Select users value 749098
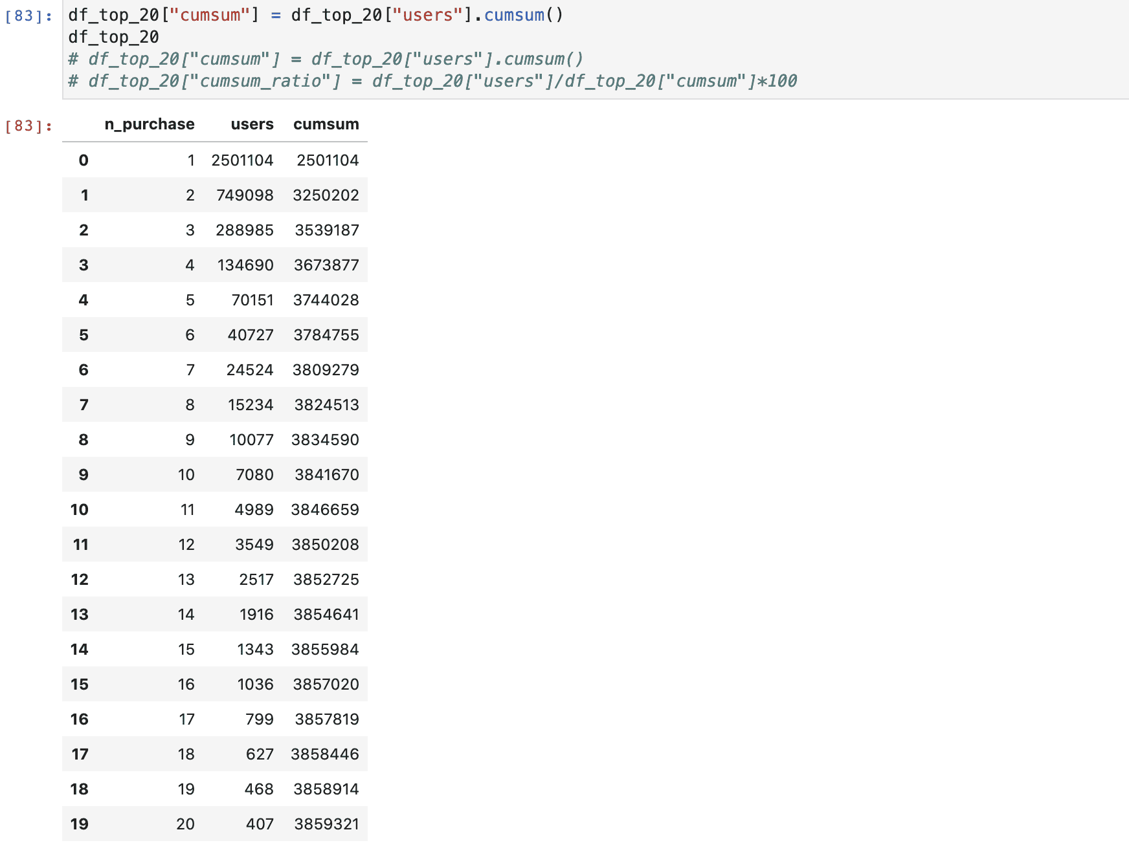Viewport: 1129px width, 854px height. (x=245, y=195)
